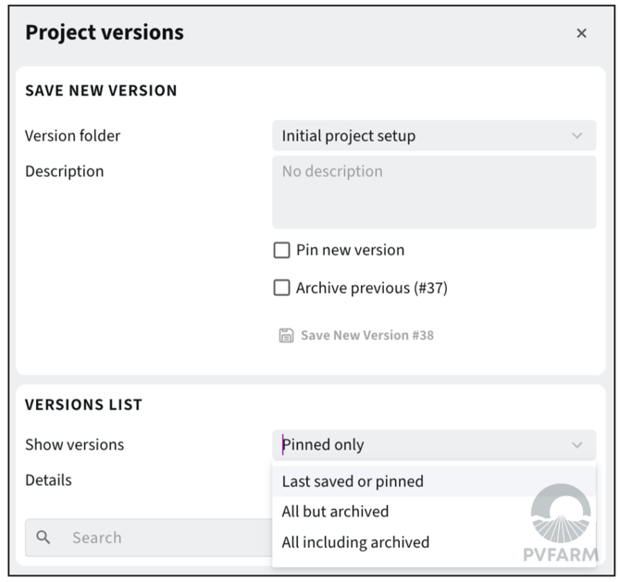Viewport: 620px width, 582px height.
Task: Choose All but archived option
Action: (335, 512)
